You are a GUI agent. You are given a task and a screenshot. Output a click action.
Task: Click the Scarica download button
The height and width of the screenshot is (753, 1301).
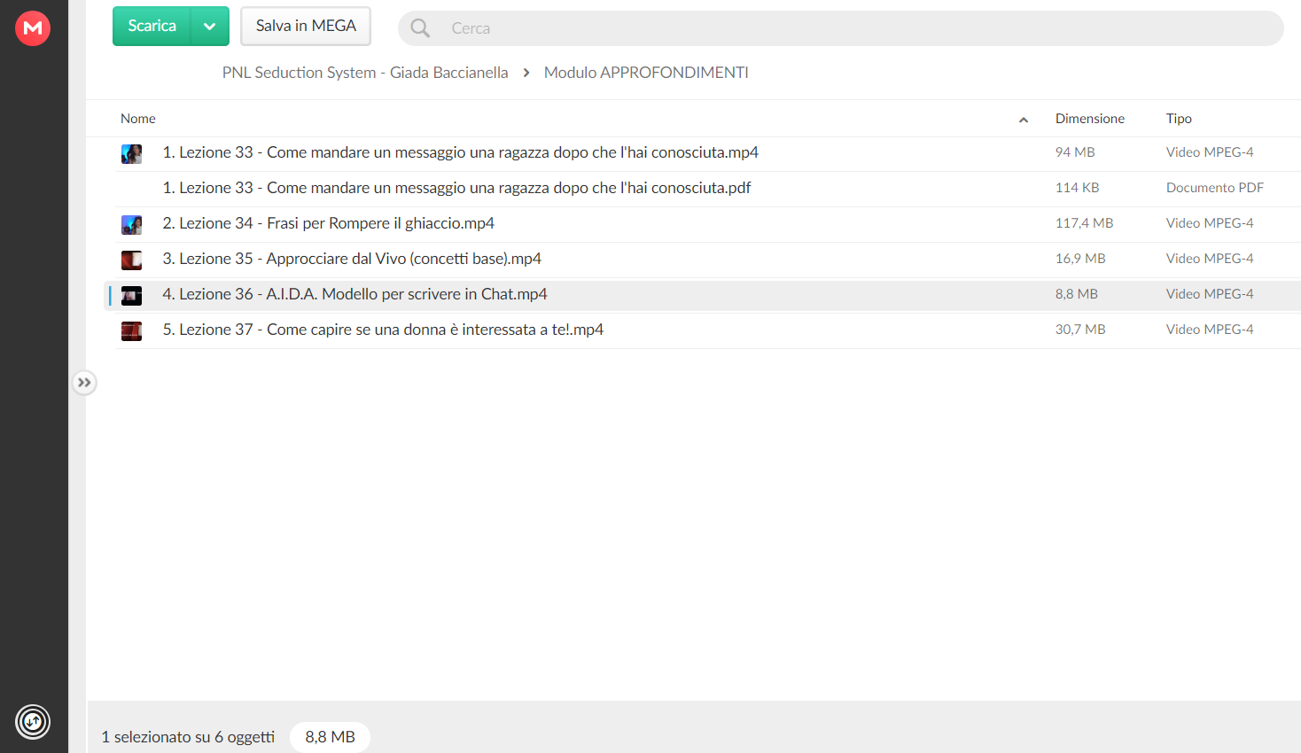pos(152,27)
